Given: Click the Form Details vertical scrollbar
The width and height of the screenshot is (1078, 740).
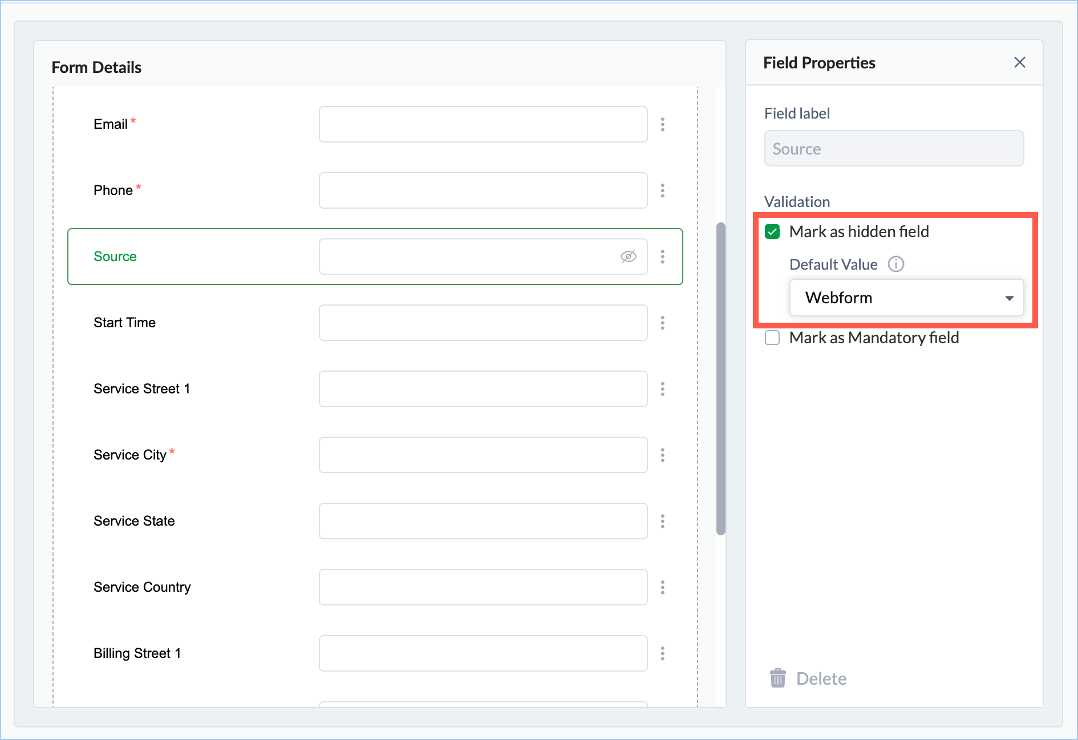Looking at the screenshot, I should (x=721, y=379).
